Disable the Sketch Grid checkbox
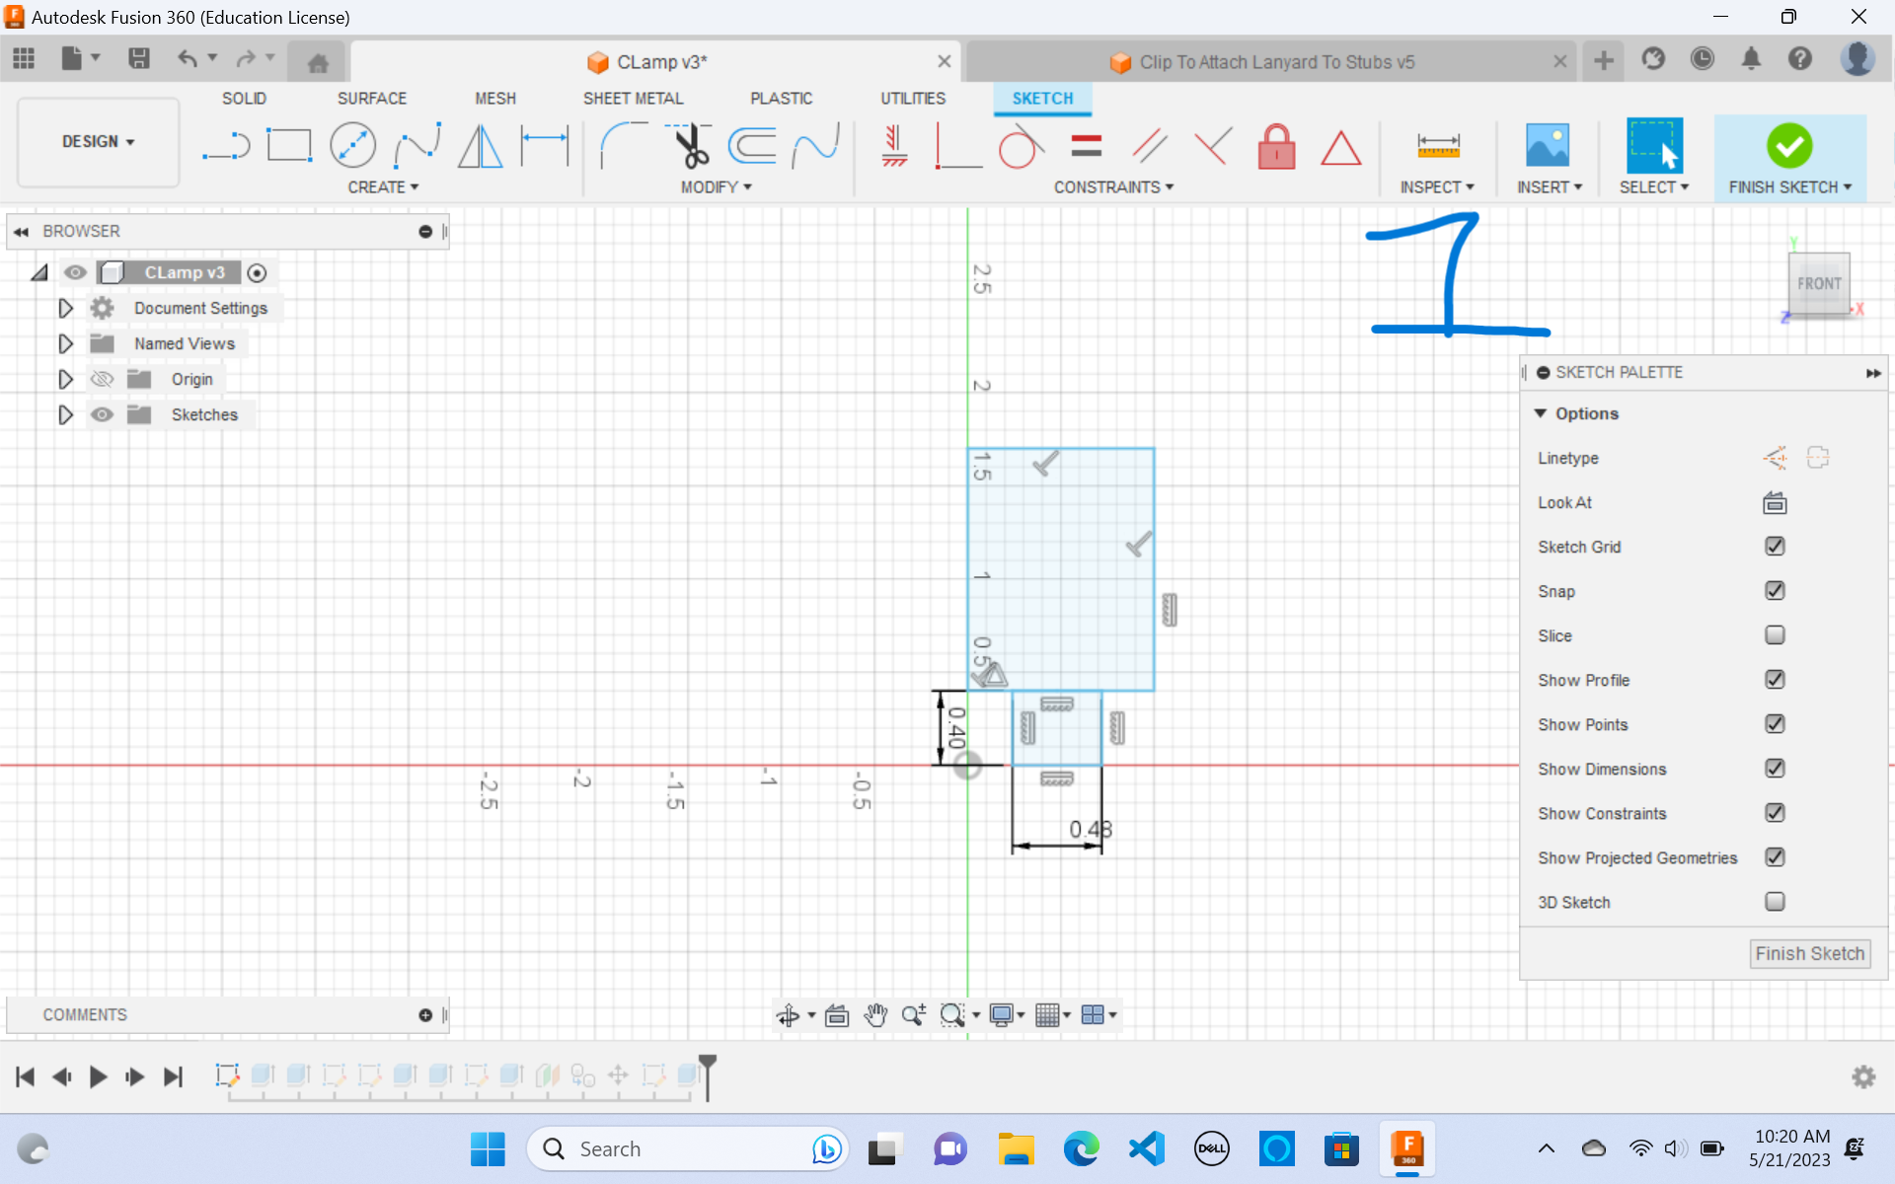Screen dimensions: 1895x1184 click(x=1774, y=546)
